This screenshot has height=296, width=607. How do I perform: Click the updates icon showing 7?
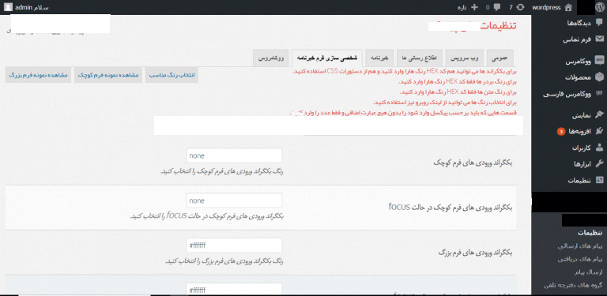pyautogui.click(x=521, y=7)
